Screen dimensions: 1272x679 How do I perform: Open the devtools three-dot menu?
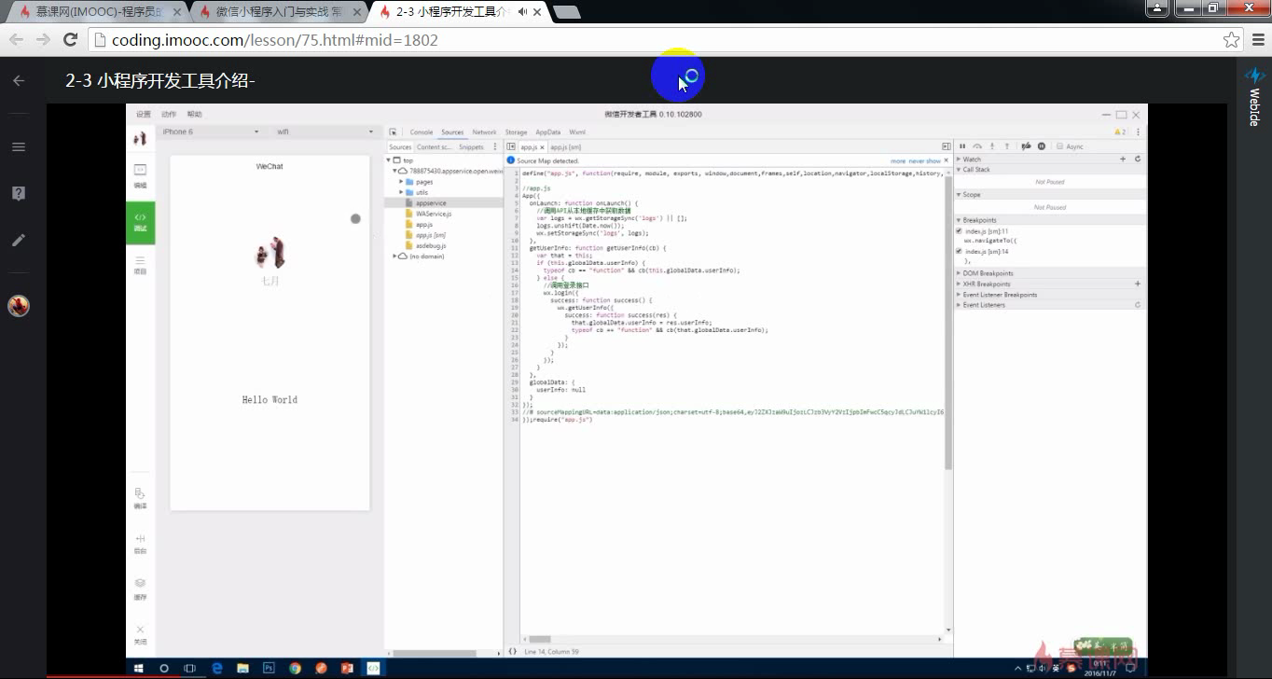tap(1138, 132)
